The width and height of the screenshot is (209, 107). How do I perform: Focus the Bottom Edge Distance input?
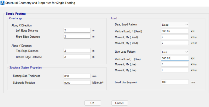coord(77,57)
